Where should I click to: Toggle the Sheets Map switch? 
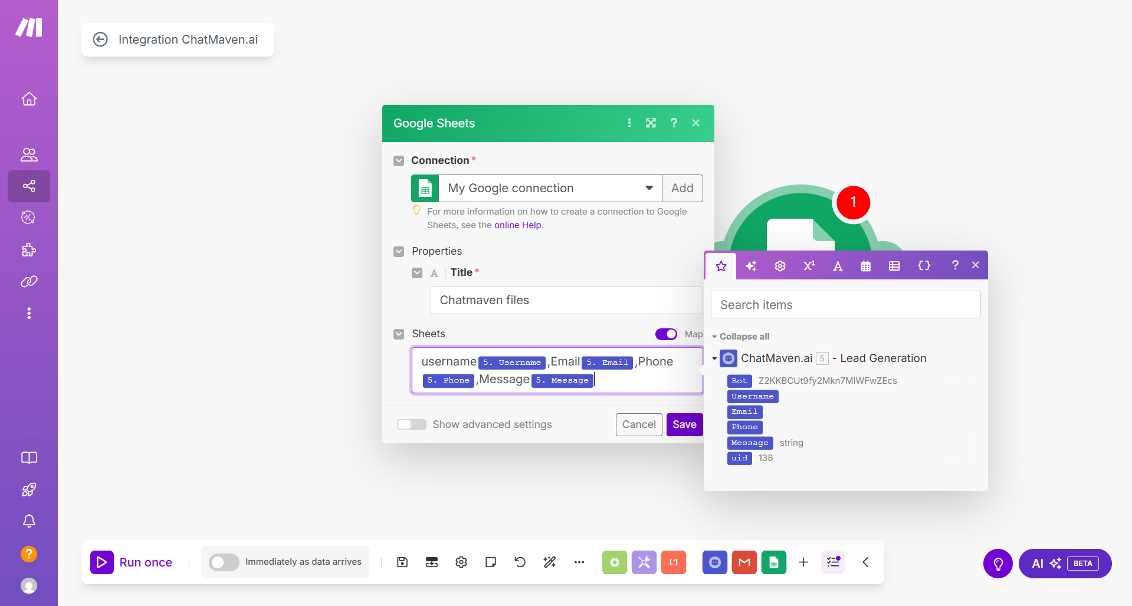pyautogui.click(x=666, y=334)
